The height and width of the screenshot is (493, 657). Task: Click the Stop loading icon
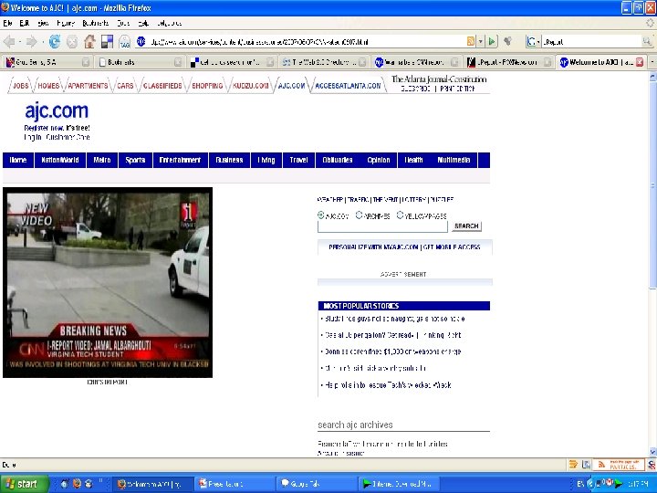(x=72, y=41)
